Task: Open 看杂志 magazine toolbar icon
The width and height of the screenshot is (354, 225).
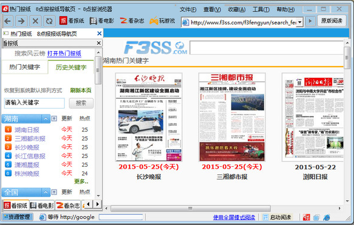Action: click(x=132, y=21)
